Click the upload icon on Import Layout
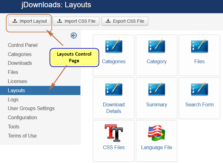The height and width of the screenshot is (163, 223). coord(15,21)
